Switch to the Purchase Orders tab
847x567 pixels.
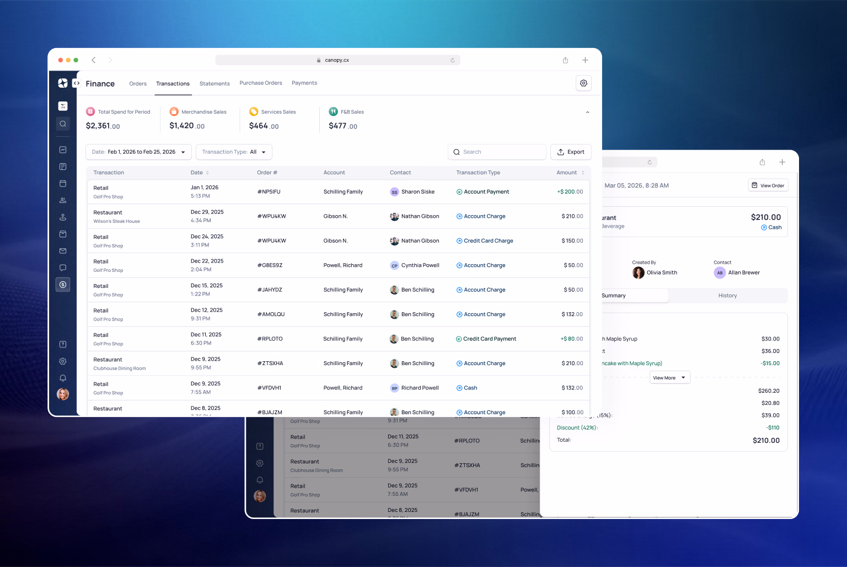pyautogui.click(x=261, y=83)
